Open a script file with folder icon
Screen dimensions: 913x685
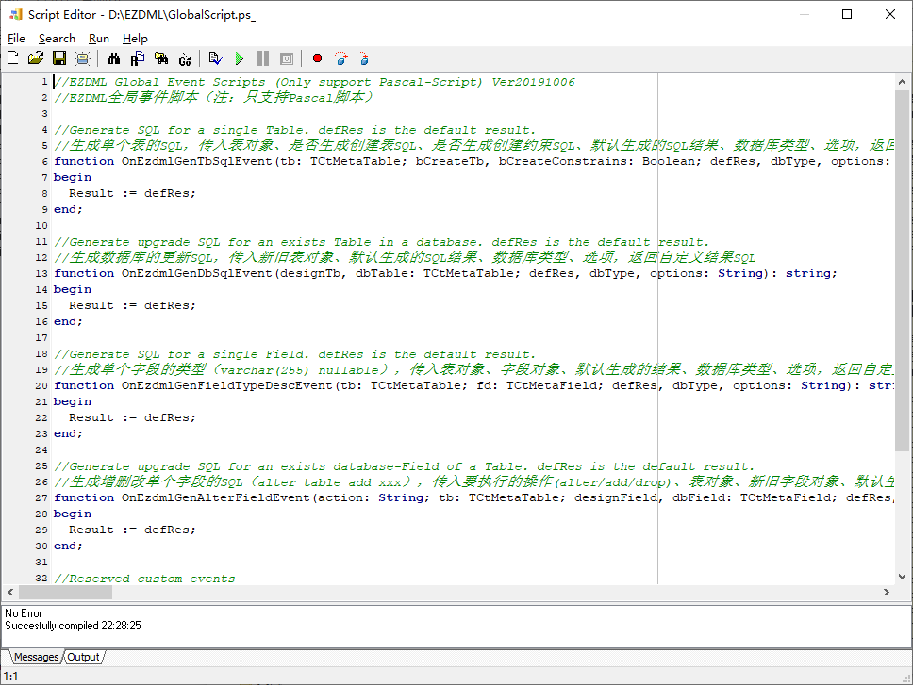[36, 58]
